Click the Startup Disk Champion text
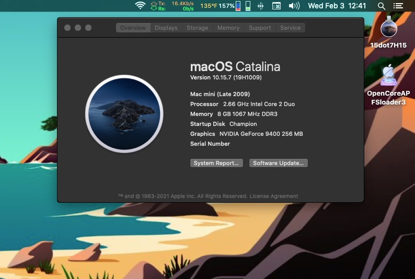 coord(223,124)
